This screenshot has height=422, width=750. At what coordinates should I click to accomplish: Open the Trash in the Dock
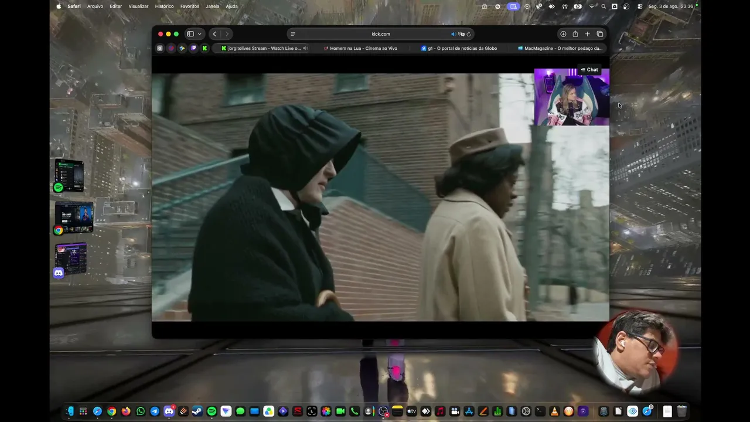(681, 411)
